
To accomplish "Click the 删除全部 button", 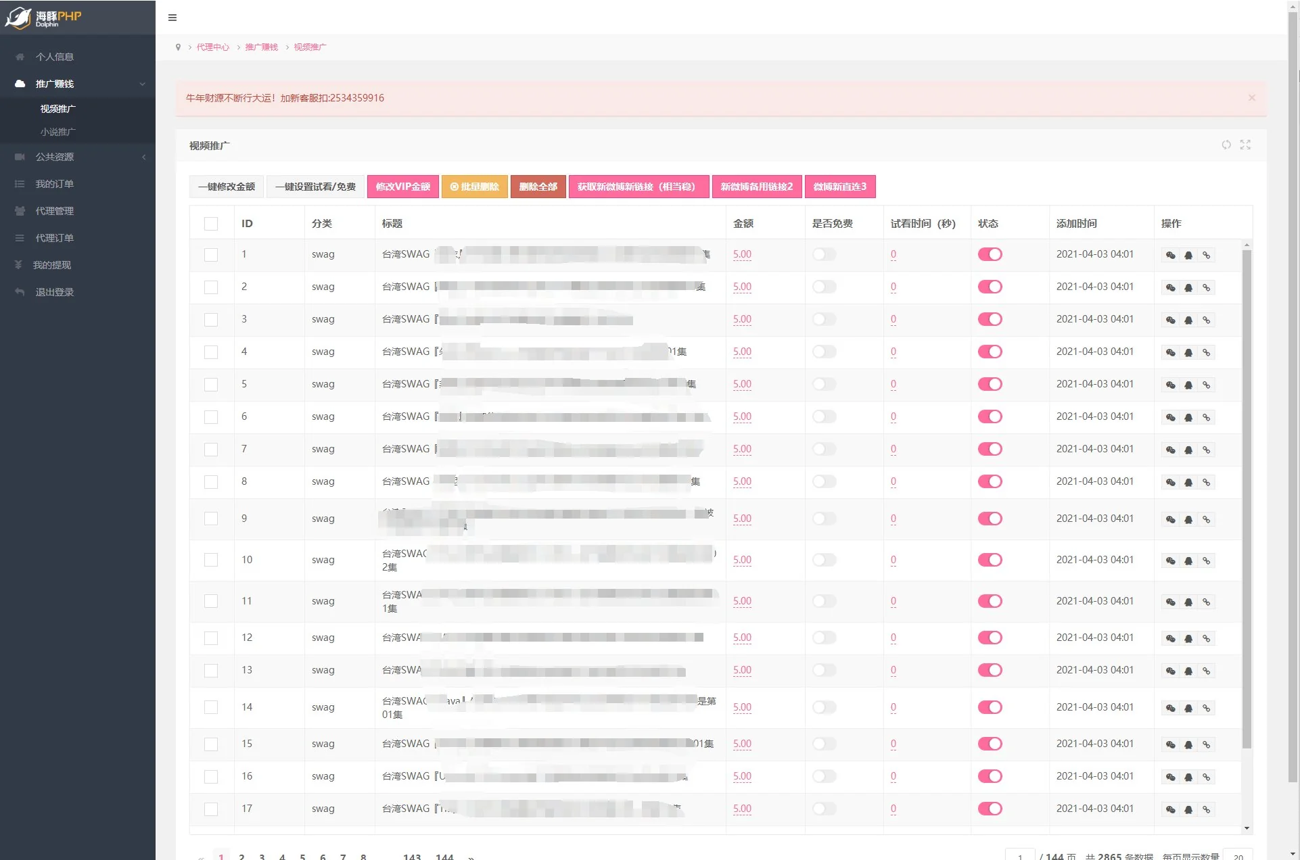I will pyautogui.click(x=538, y=187).
